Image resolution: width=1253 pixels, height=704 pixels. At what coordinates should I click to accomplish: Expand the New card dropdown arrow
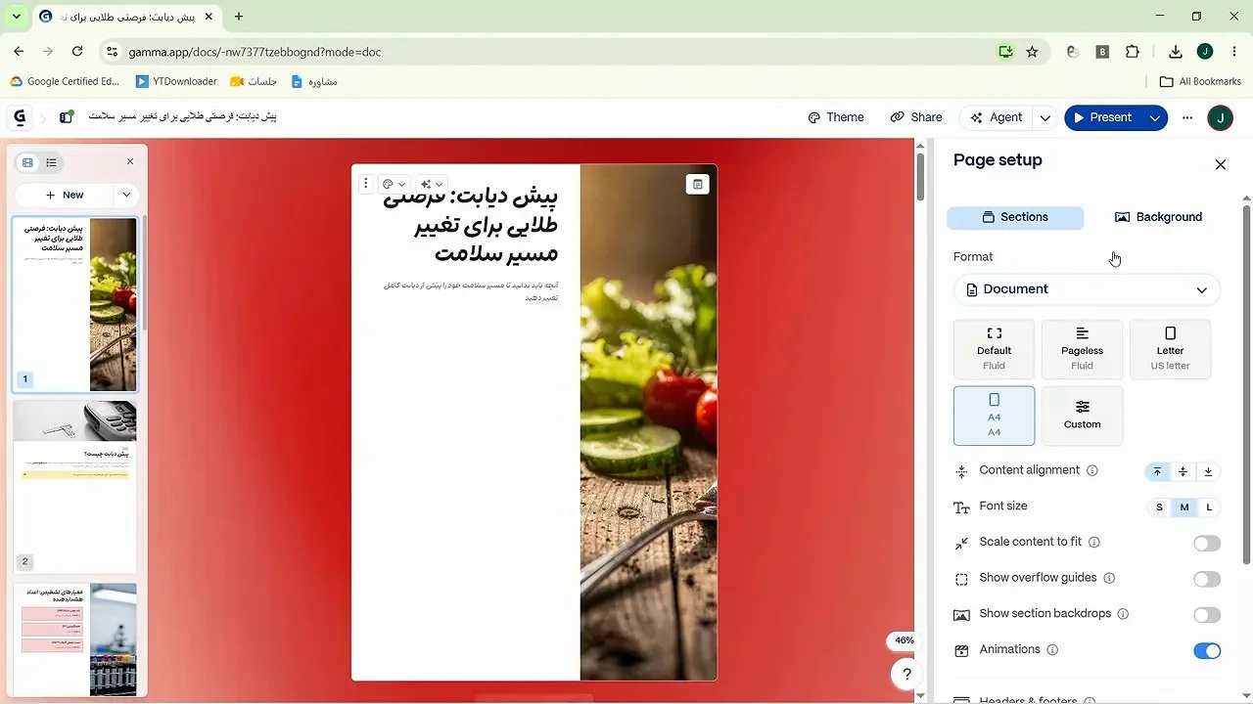pos(126,195)
